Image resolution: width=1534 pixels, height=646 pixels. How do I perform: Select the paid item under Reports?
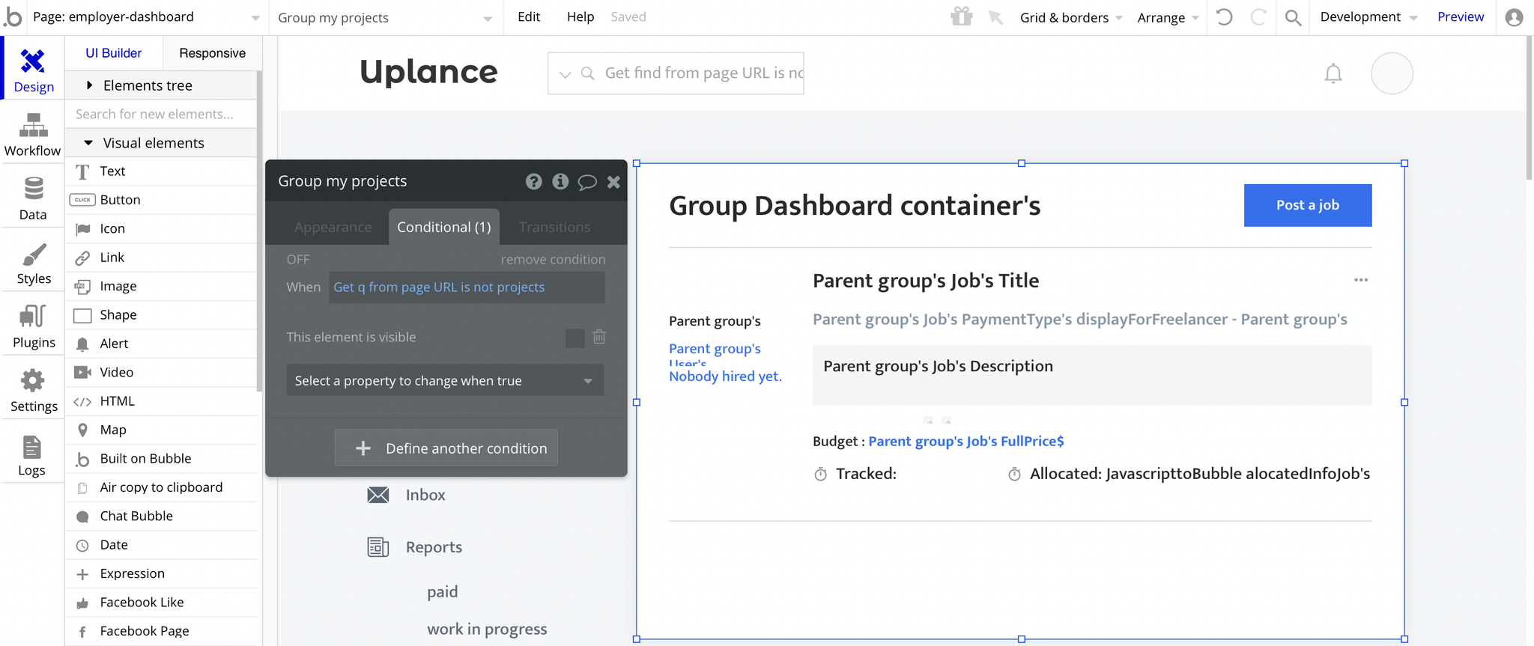[x=442, y=591]
